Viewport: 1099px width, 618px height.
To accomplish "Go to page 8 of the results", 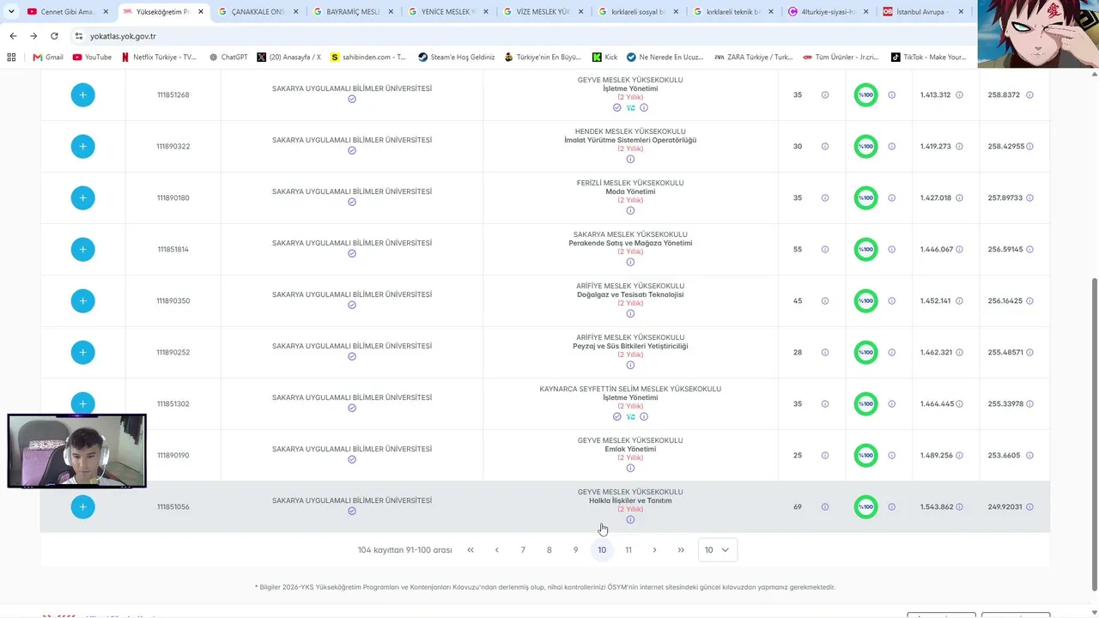I will [549, 549].
